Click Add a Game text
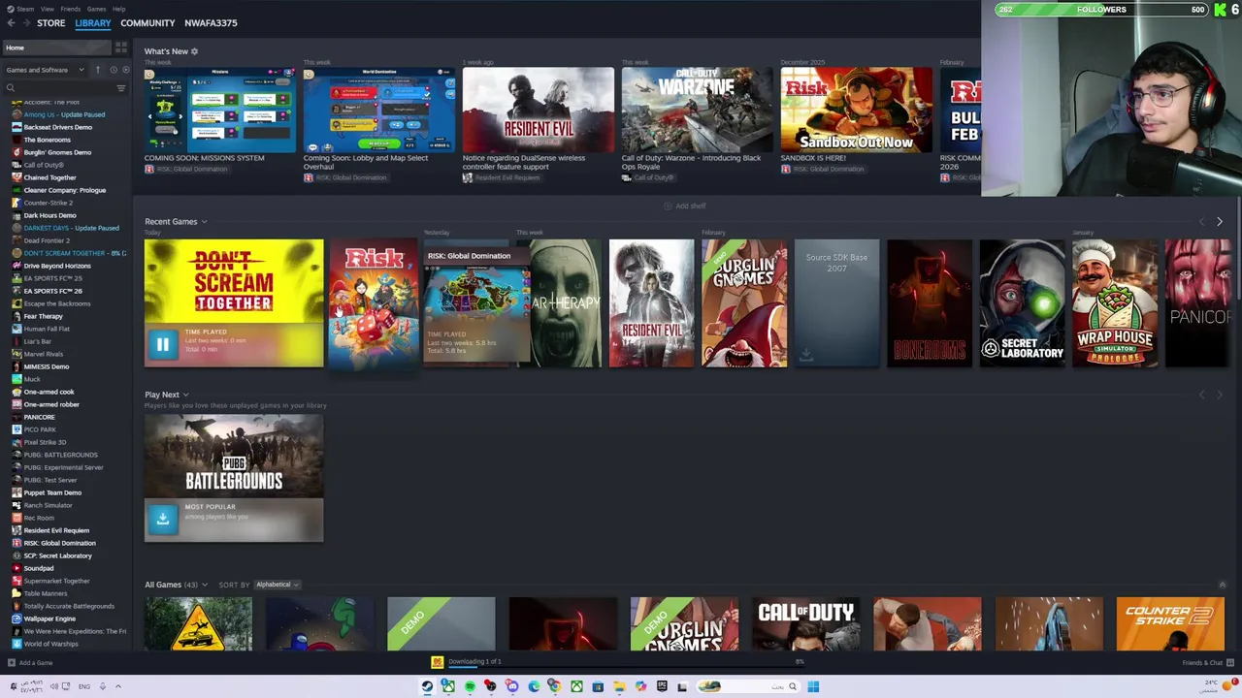1242x698 pixels. (36, 663)
